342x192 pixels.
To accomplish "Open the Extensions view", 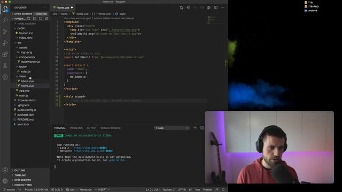I will click(5, 54).
